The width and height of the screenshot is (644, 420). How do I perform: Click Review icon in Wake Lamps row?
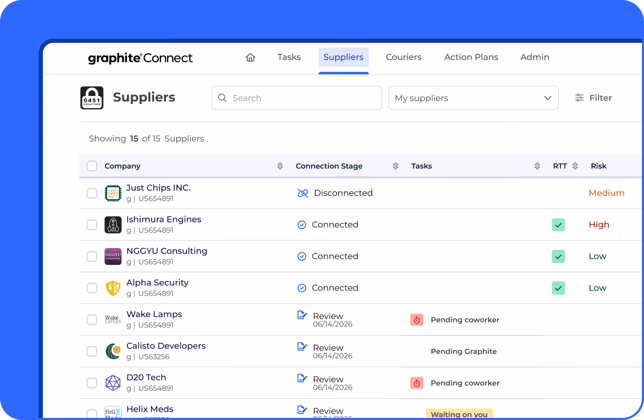coord(302,315)
